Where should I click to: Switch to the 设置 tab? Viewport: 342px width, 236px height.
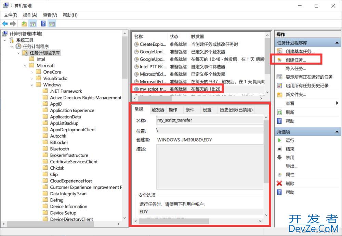point(207,110)
